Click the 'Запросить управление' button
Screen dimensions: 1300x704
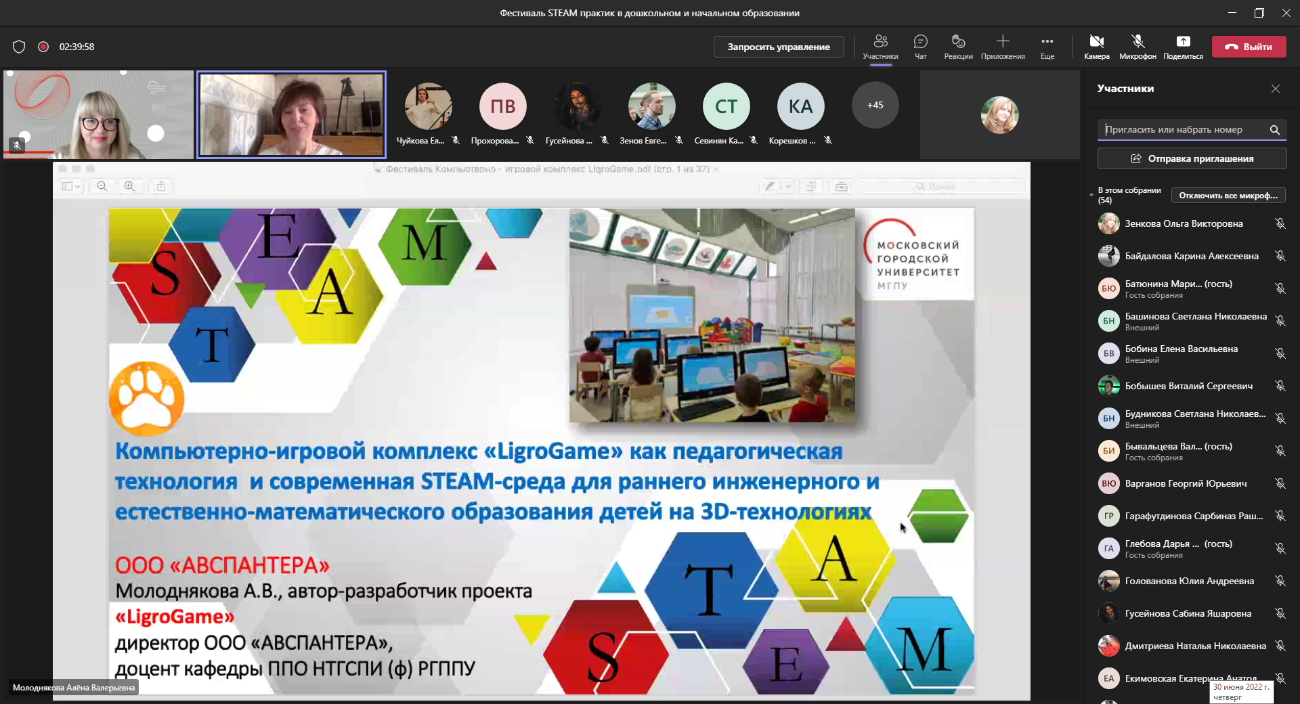click(779, 47)
